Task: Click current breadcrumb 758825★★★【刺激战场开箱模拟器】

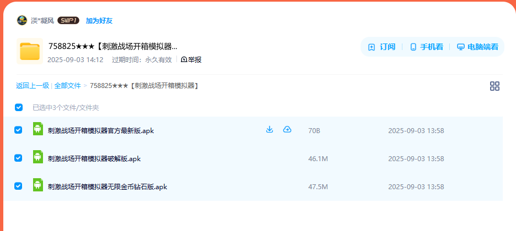Action: [144, 86]
